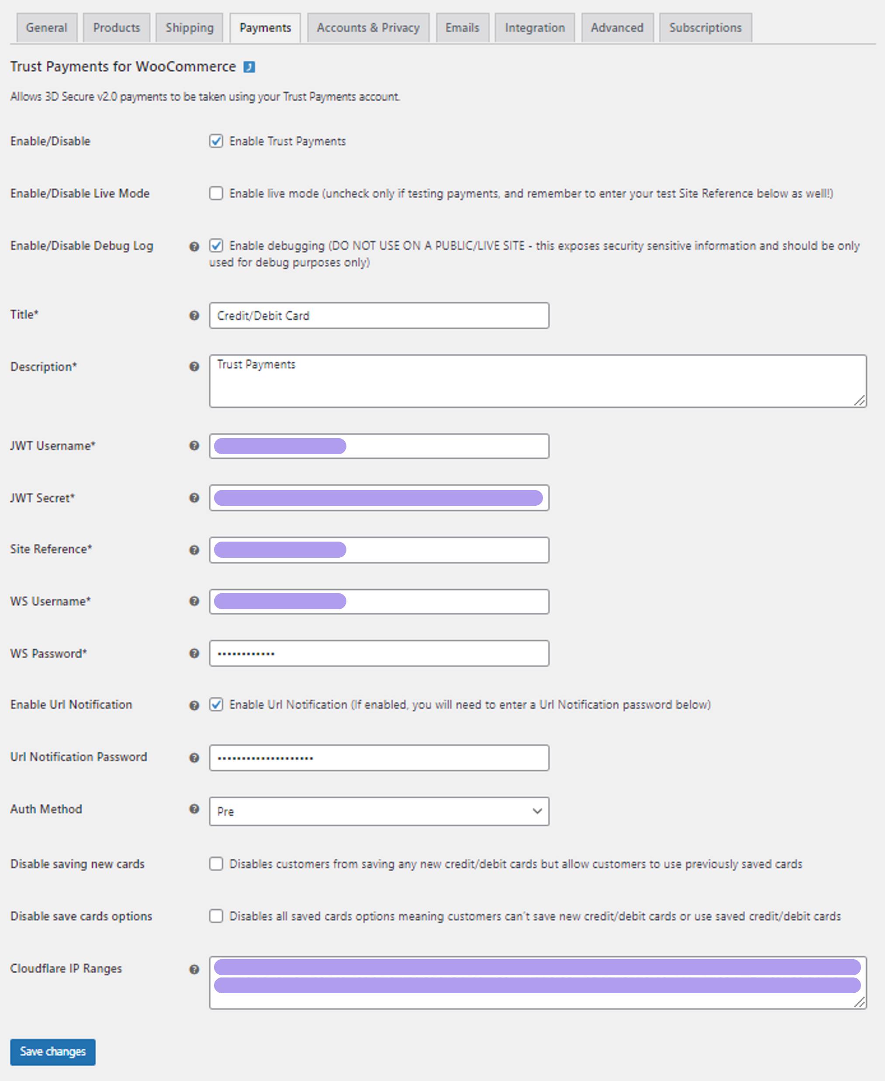Open the Auth Method dropdown
This screenshot has height=1081, width=885.
[379, 812]
